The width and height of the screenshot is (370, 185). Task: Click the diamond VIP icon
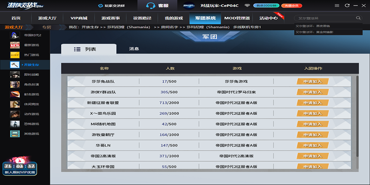pos(247,6)
